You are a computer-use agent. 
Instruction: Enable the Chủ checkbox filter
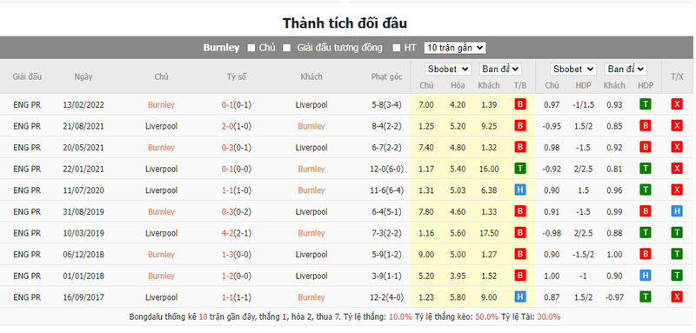tap(251, 48)
